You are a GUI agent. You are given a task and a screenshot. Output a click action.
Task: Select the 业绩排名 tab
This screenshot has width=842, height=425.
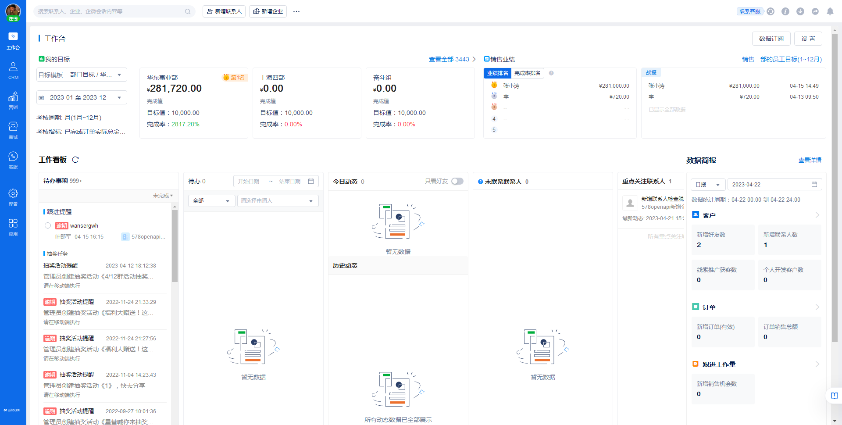coord(497,73)
